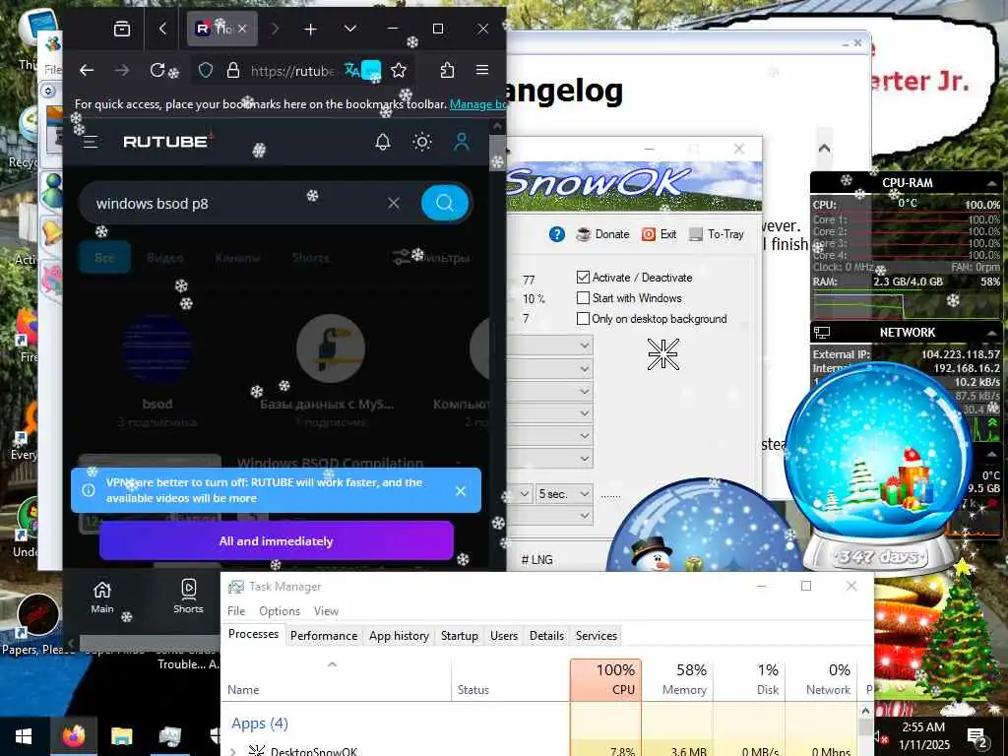Open Firefox View from the tab bar

[121, 29]
